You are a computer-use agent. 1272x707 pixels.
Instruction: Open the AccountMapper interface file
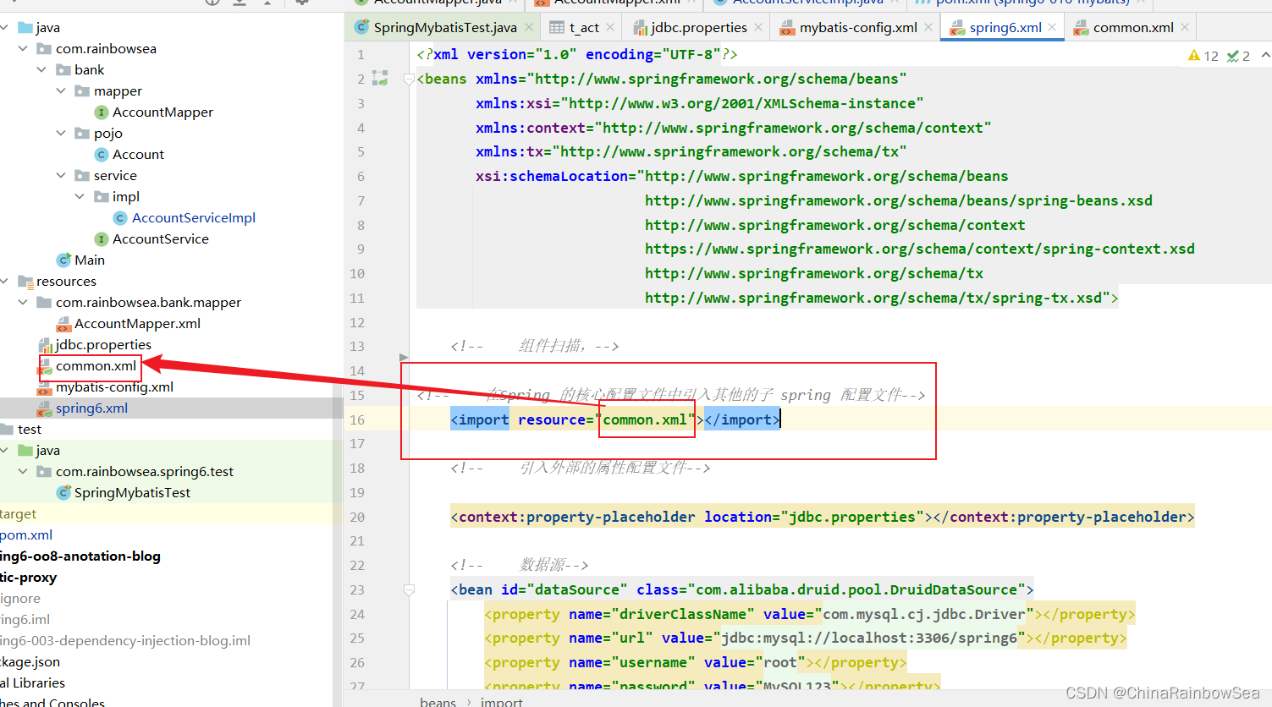pos(162,112)
